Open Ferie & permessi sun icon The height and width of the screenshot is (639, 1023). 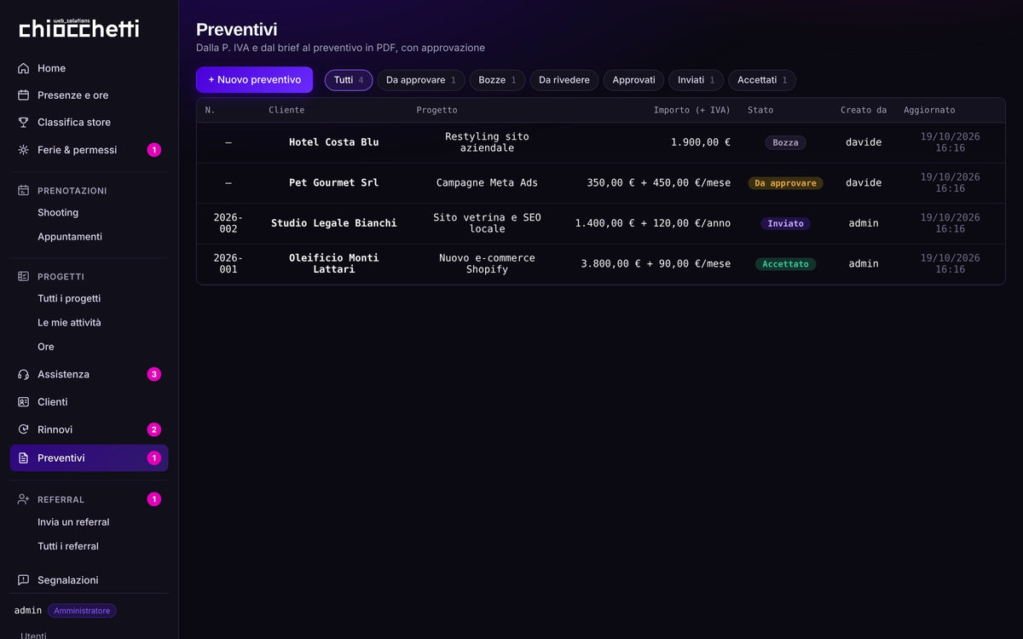coord(23,150)
